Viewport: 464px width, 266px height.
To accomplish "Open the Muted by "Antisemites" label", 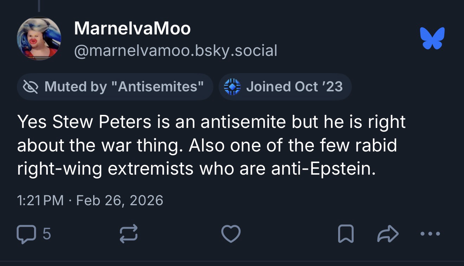I will 124,87.
